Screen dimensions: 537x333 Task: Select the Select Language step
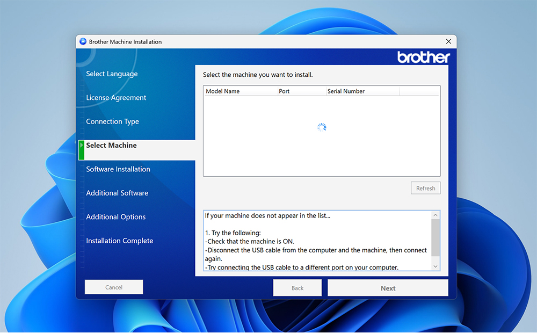112,74
